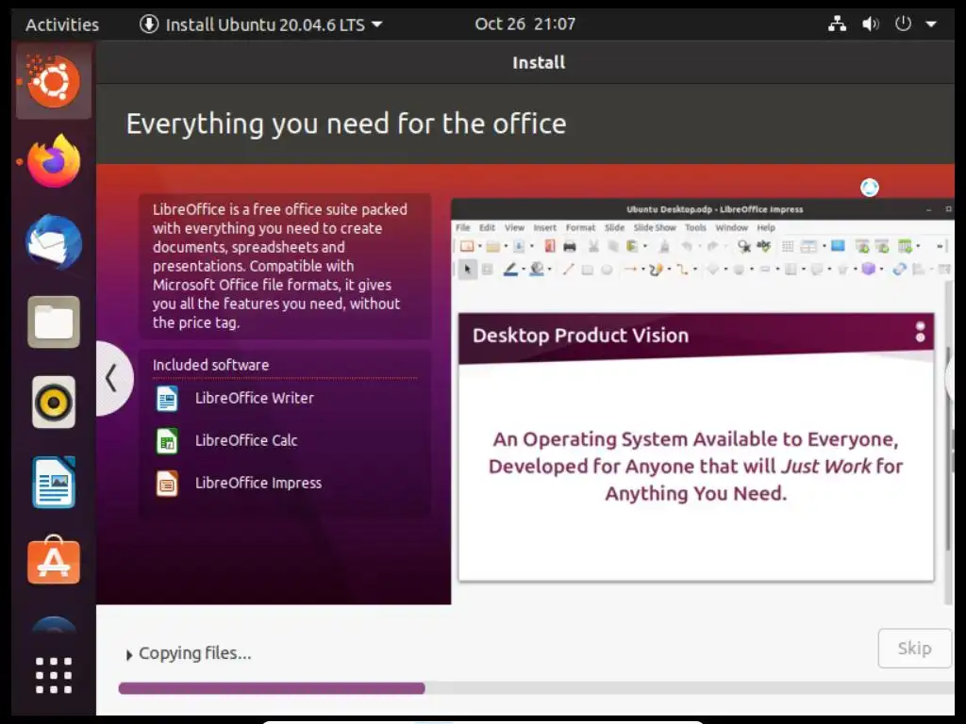
Task: Click Format menu in Impress window
Action: point(580,228)
